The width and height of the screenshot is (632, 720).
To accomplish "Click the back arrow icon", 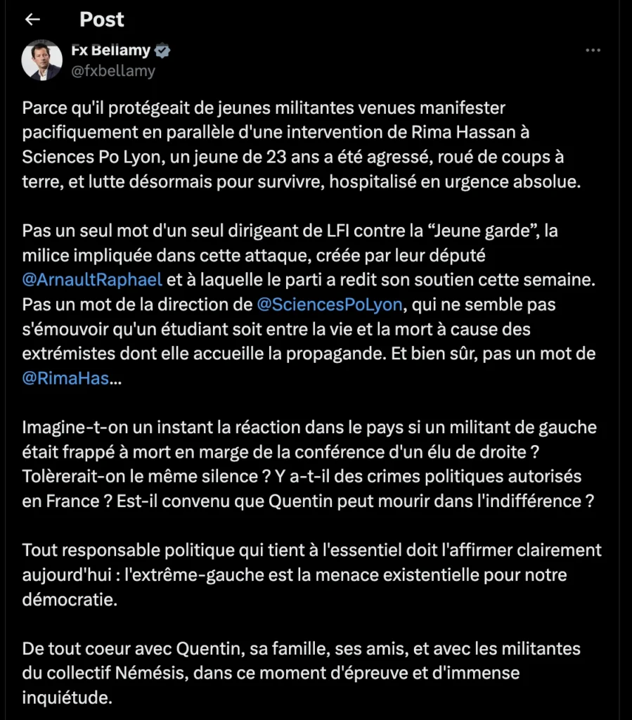I will point(33,20).
